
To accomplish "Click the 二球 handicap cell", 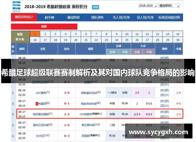I will (112, 125).
